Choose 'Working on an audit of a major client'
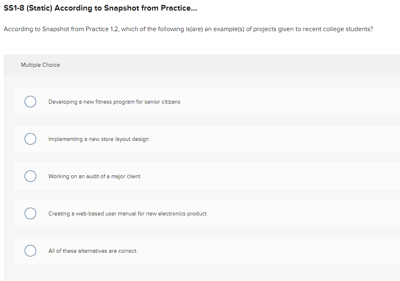 [x=94, y=176]
